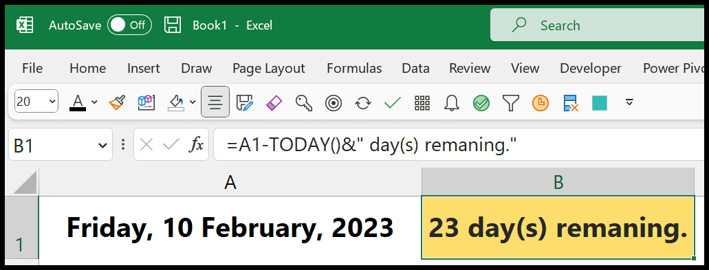Screen dimensions: 709x270
Task: Click the key icon in toolbar
Action: coord(304,102)
